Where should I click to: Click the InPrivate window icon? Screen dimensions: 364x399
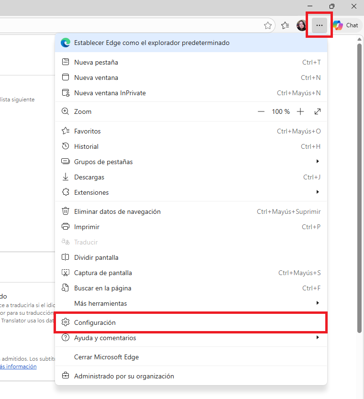click(66, 93)
